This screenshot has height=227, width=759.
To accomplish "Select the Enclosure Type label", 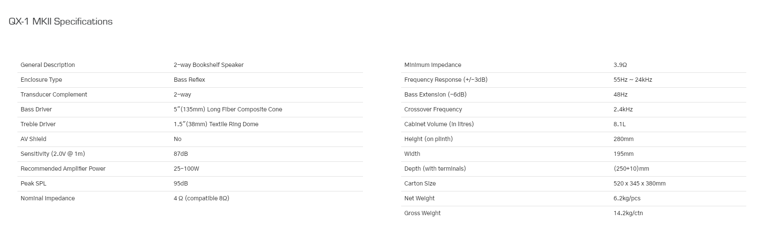I will 41,80.
